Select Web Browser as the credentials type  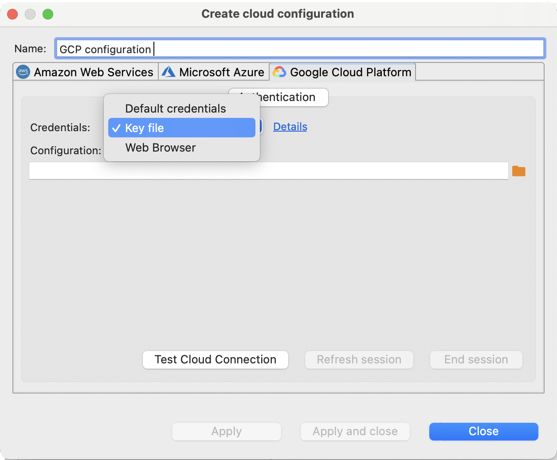(x=161, y=148)
